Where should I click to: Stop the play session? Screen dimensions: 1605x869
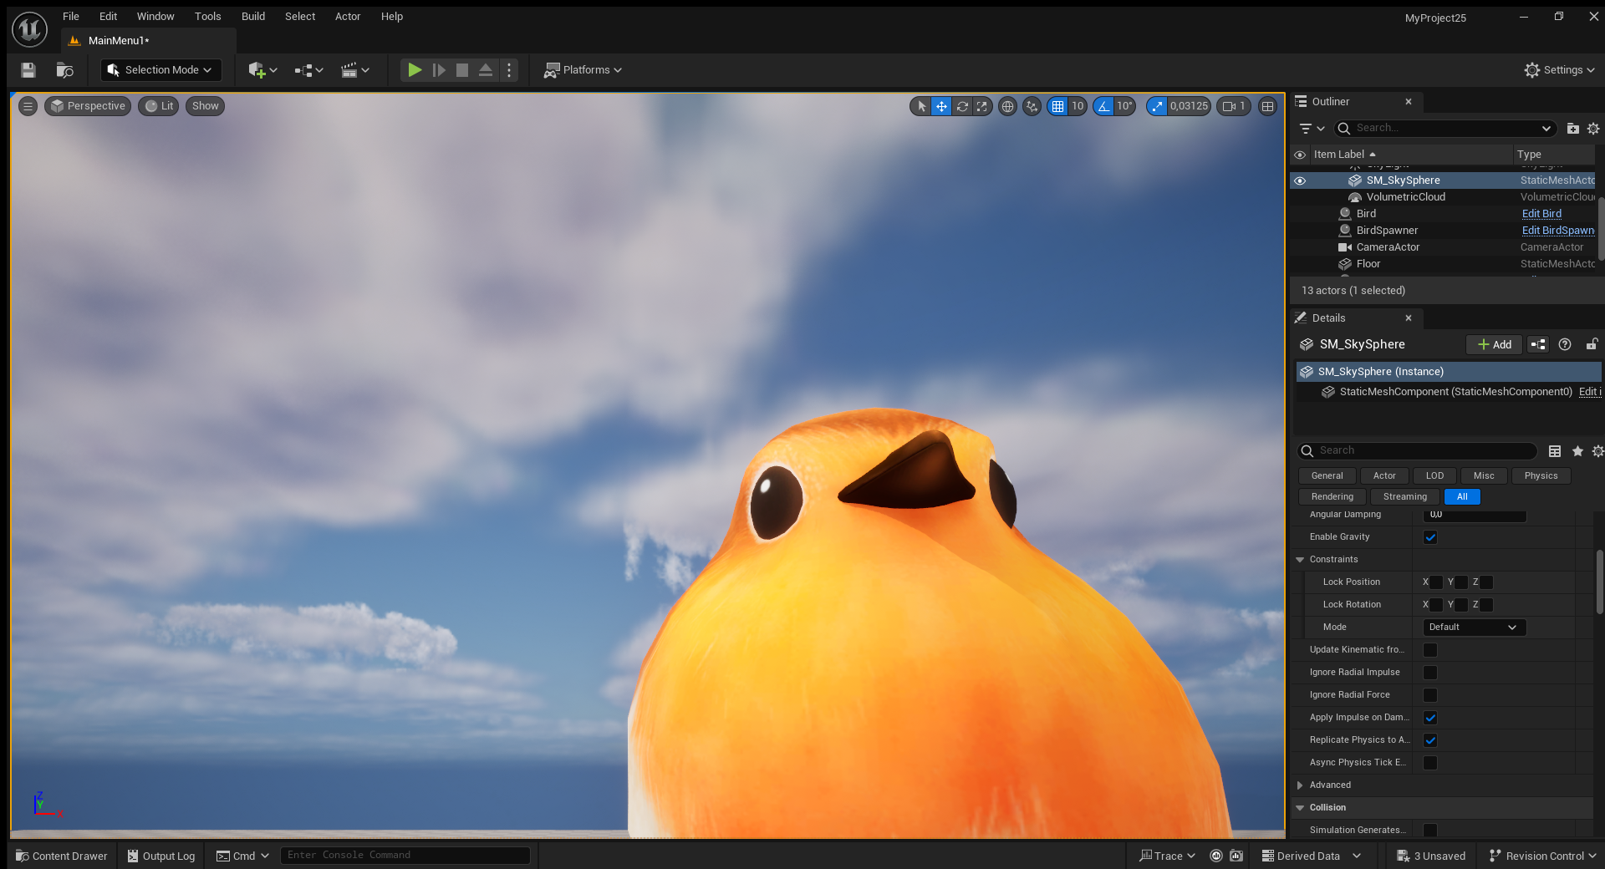pos(462,70)
